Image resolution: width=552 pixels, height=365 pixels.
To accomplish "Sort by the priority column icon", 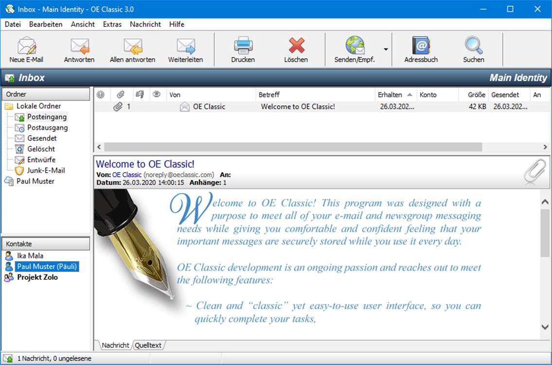I will [x=101, y=94].
